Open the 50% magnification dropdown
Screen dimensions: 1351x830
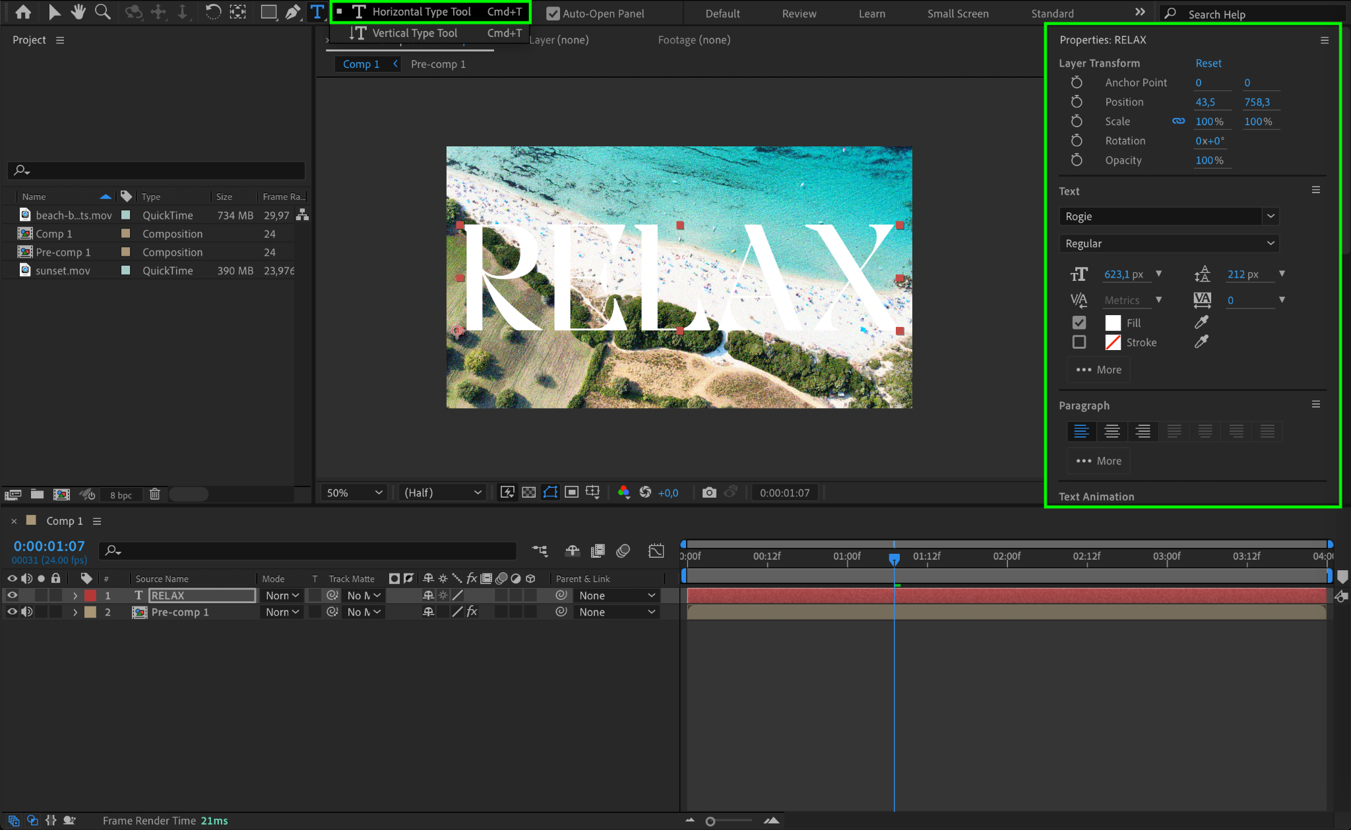[354, 492]
